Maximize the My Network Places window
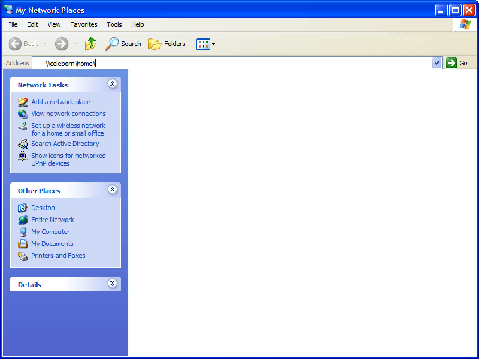Viewport: 479px width, 359px height. click(x=455, y=10)
